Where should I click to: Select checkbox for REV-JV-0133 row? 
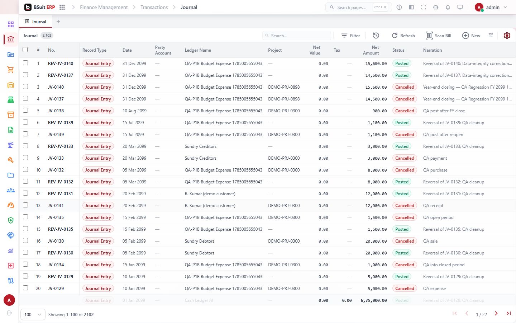tap(25, 146)
